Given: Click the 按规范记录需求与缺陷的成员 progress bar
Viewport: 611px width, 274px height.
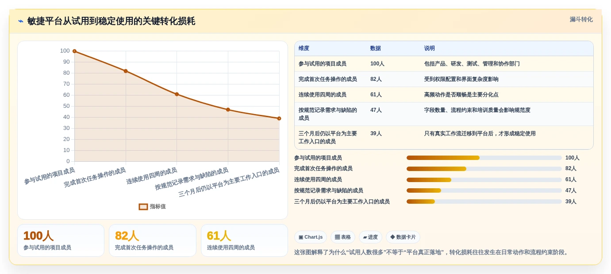Looking at the screenshot, I should tap(484, 190).
